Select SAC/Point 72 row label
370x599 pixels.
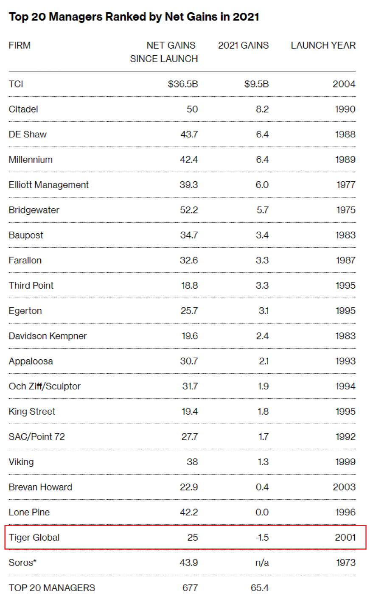coord(37,437)
